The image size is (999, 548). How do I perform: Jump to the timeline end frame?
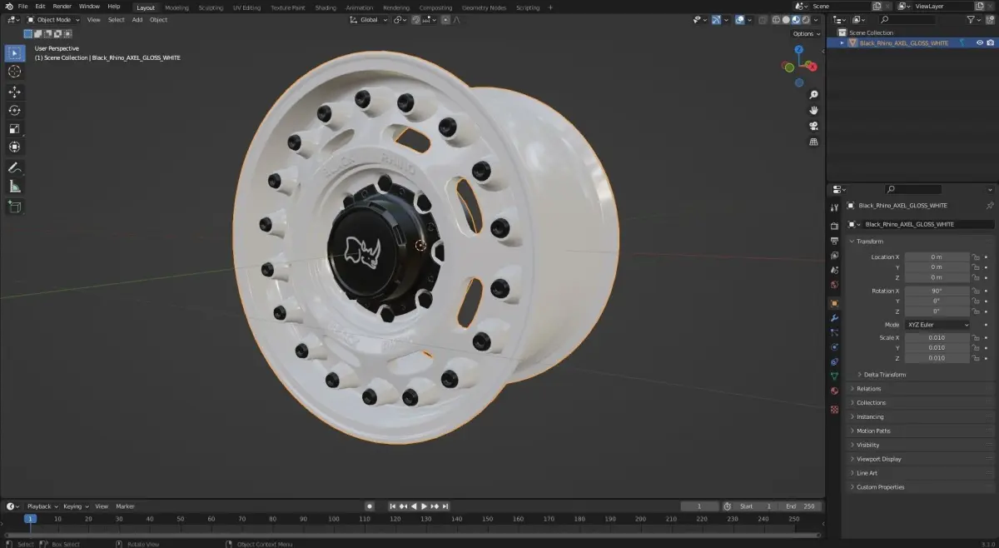pos(445,506)
